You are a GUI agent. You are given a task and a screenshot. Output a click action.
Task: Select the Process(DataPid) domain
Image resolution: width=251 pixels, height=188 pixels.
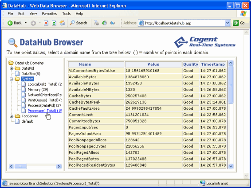coord(44,105)
